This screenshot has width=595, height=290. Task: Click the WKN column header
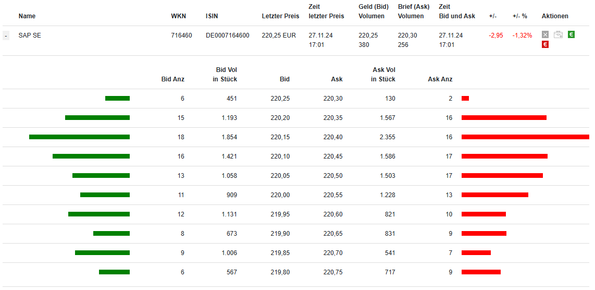coord(178,16)
